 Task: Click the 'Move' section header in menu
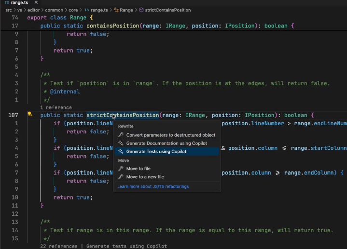[x=124, y=160]
